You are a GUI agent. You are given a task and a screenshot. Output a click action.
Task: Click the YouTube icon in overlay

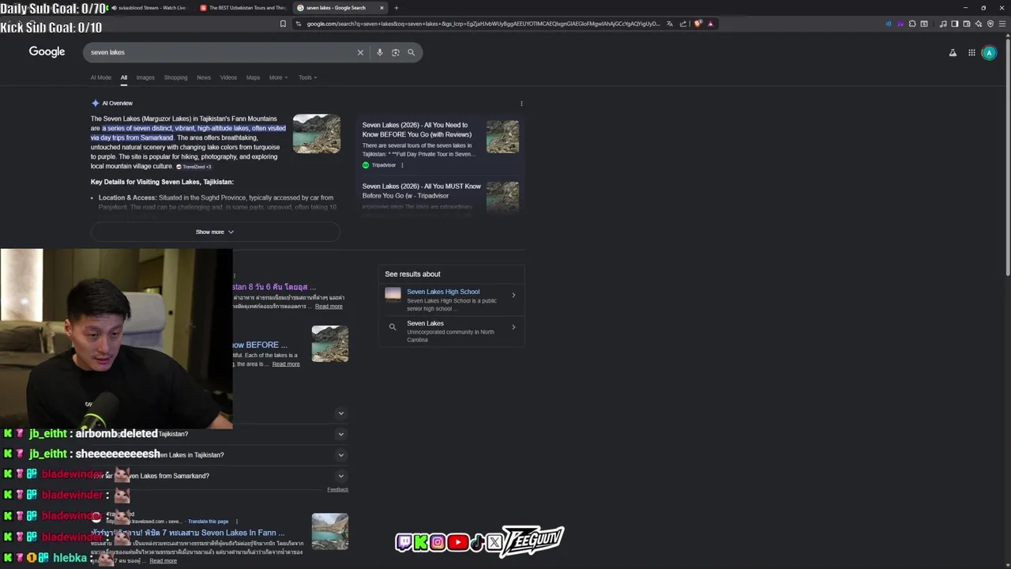pyautogui.click(x=457, y=542)
